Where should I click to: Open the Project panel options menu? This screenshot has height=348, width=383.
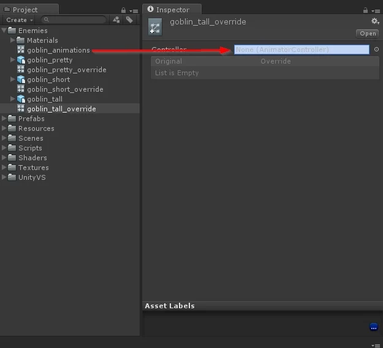[134, 11]
